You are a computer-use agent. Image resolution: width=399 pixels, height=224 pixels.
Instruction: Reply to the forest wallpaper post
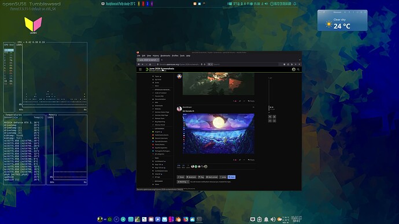(251, 101)
